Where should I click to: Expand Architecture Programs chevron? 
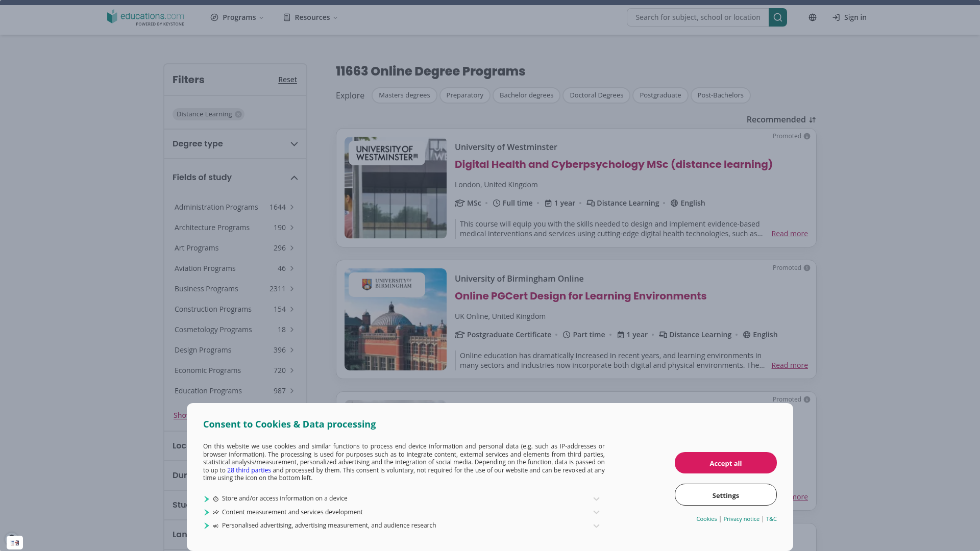coord(292,228)
